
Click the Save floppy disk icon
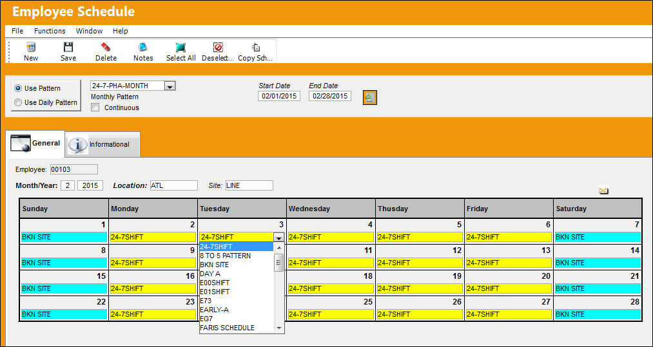coord(68,47)
